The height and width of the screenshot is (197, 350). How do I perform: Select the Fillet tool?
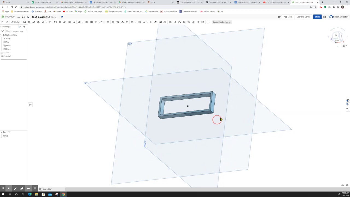pos(51,22)
